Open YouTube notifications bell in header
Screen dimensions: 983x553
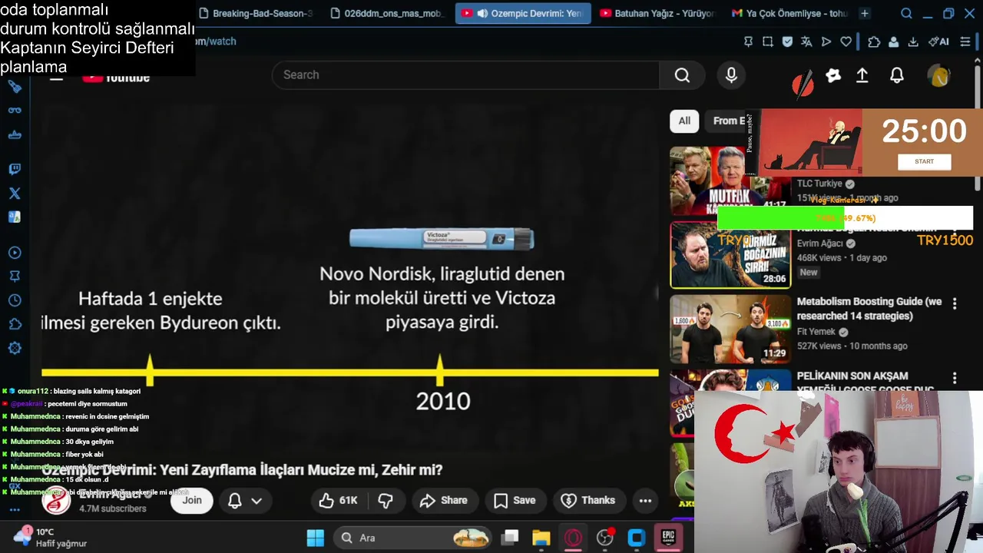897,75
